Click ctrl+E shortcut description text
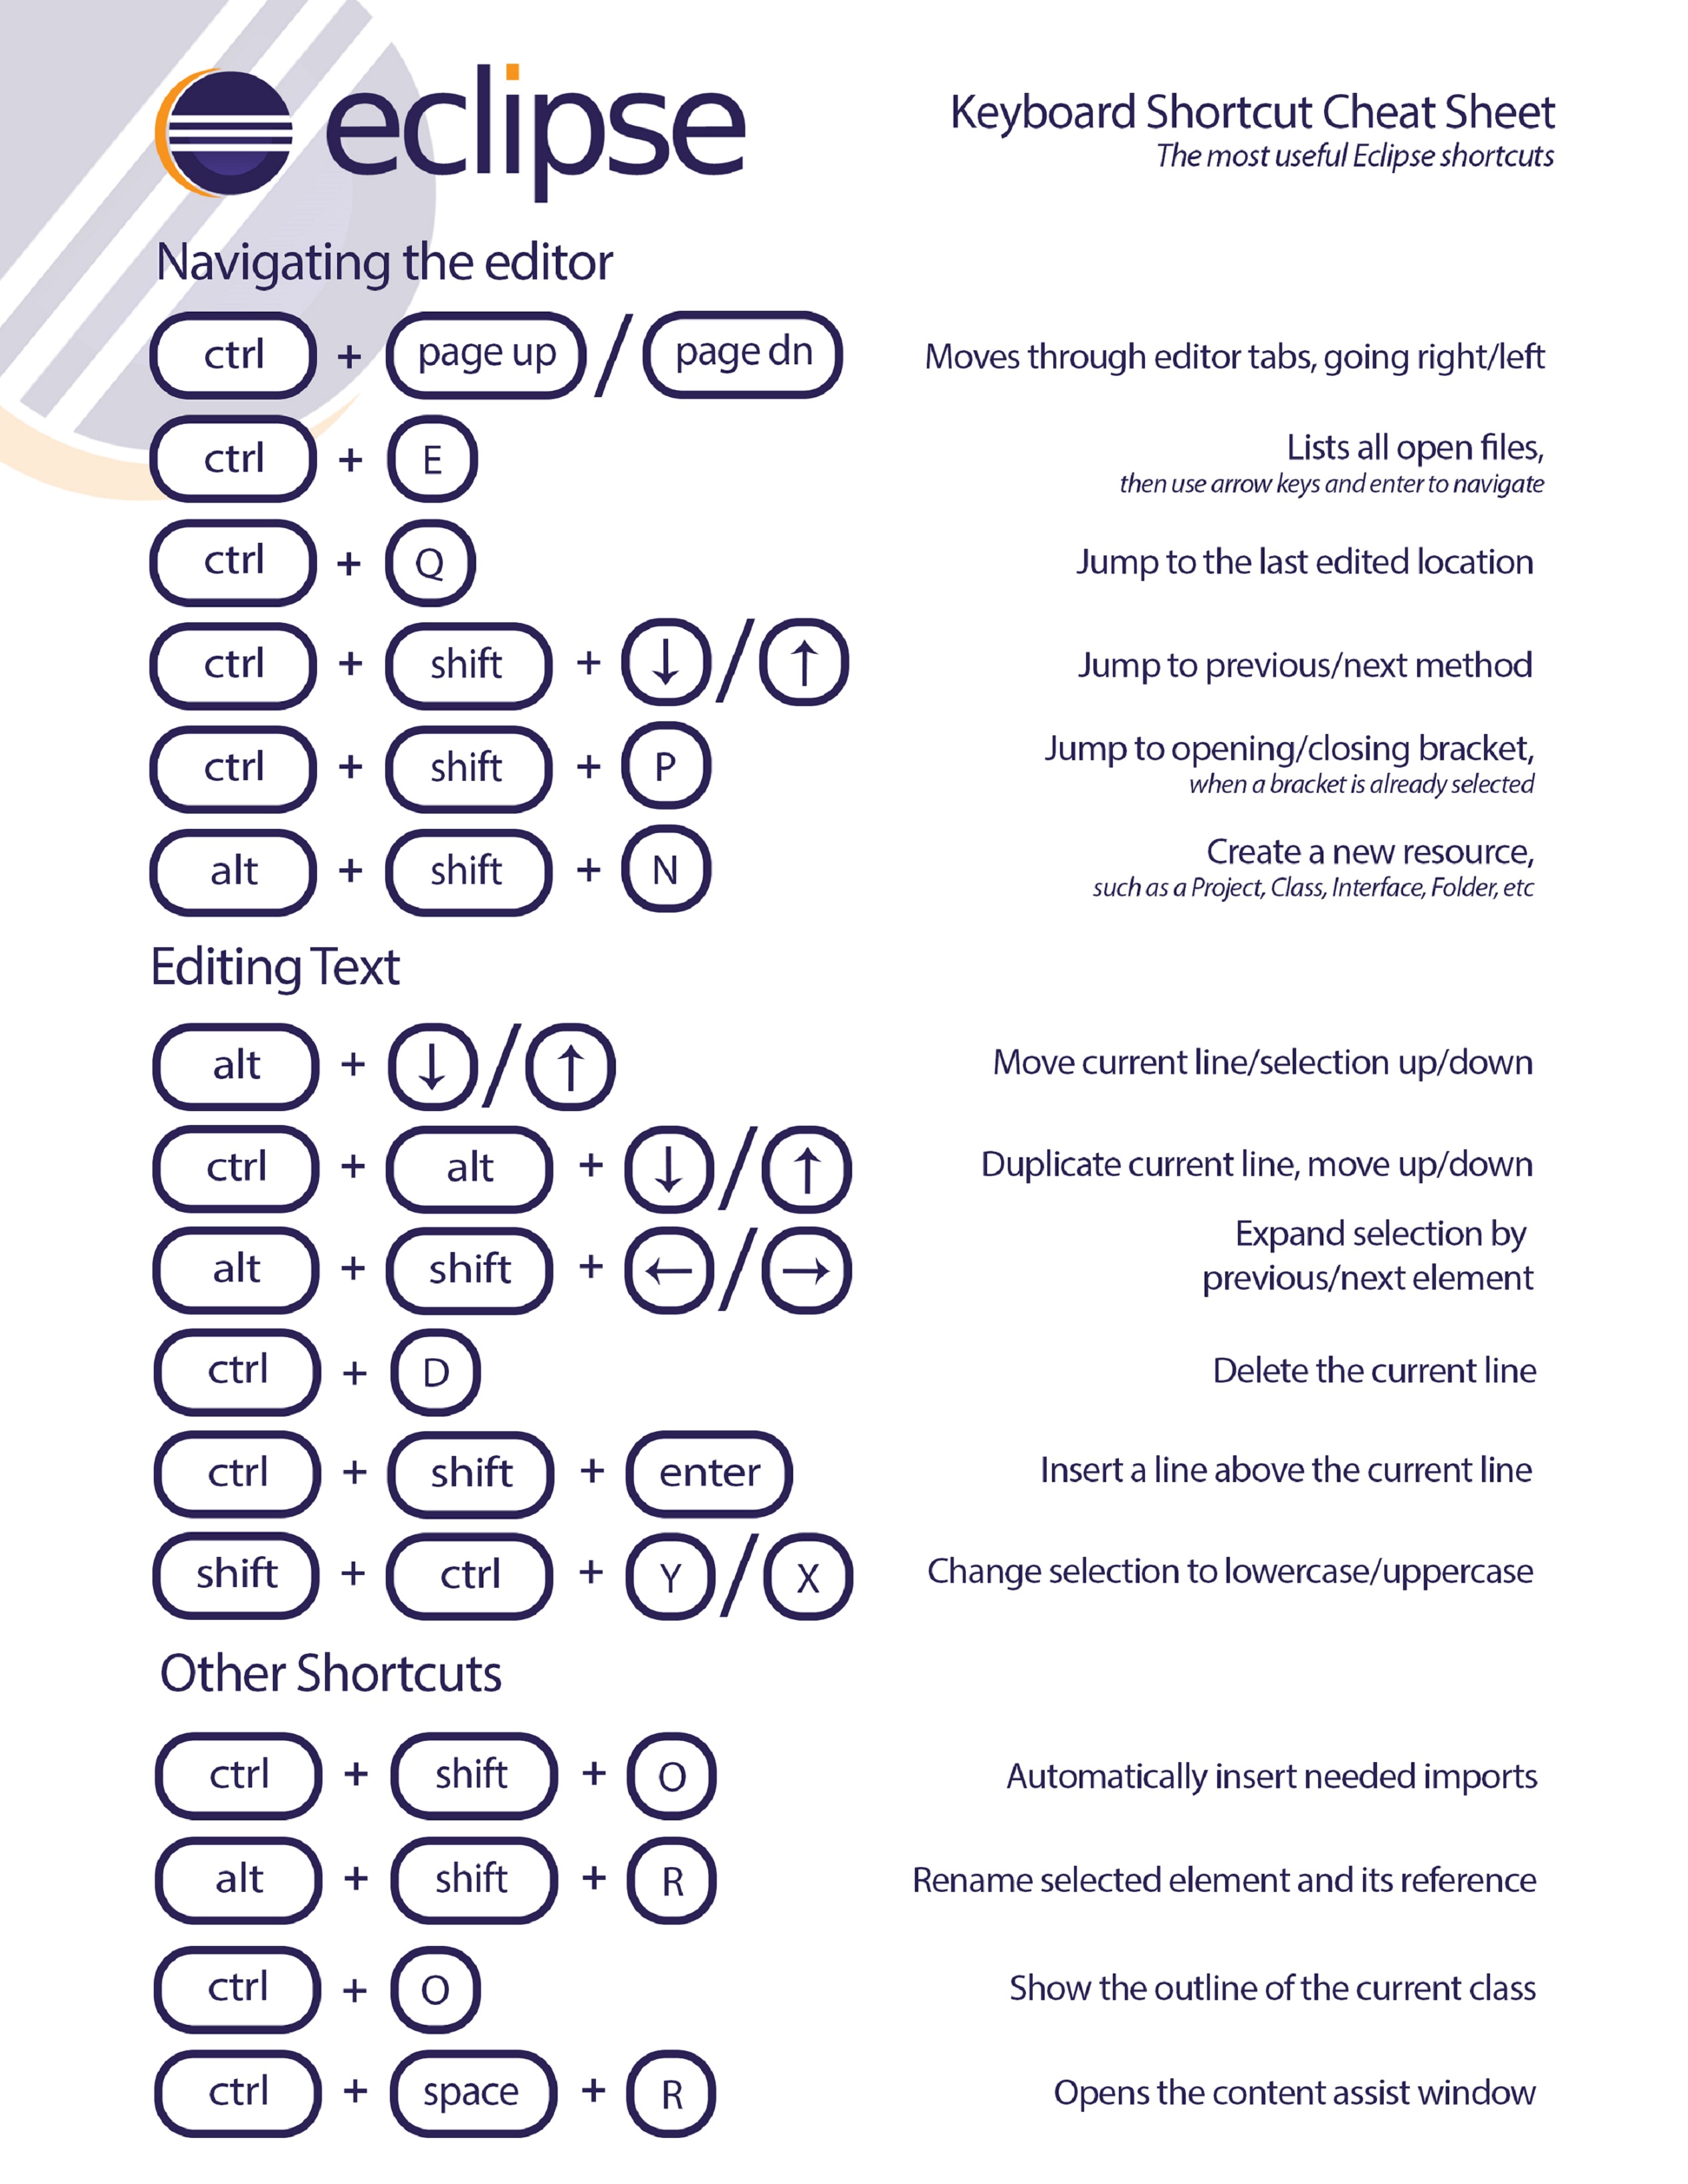 pyautogui.click(x=1348, y=457)
